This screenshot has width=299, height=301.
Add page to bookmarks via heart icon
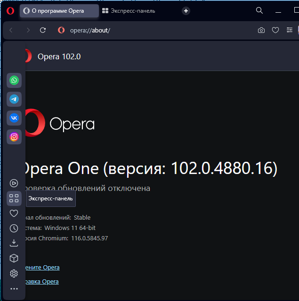tap(275, 30)
